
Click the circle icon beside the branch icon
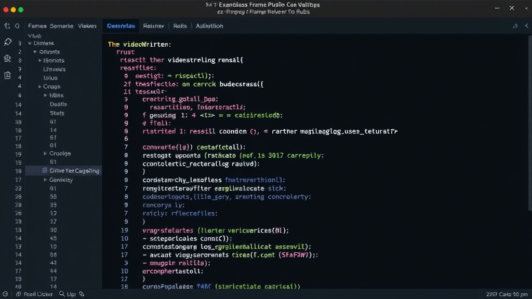[x=17, y=26]
